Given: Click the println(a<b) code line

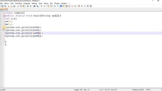Looking at the screenshot, I should pyautogui.click(x=23, y=30).
